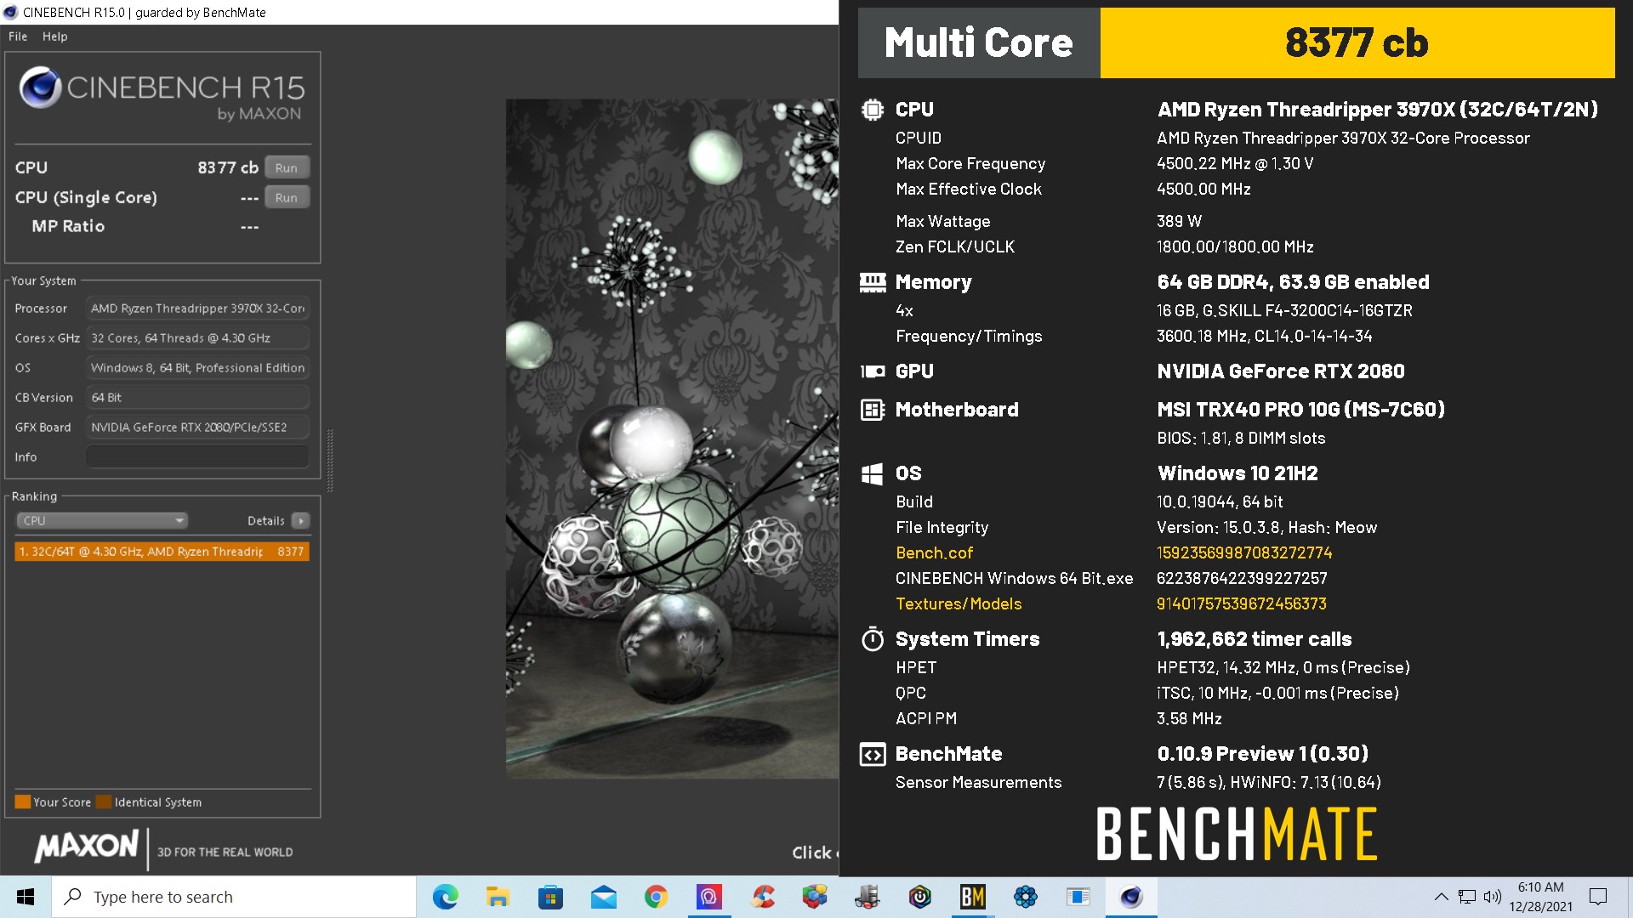The height and width of the screenshot is (918, 1633).
Task: Show hidden system tray icons
Action: (x=1441, y=897)
